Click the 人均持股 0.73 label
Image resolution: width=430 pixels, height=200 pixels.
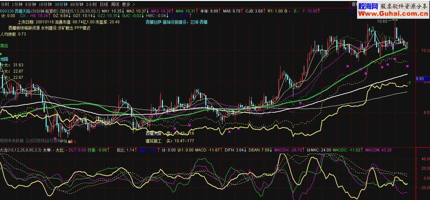point(13,34)
